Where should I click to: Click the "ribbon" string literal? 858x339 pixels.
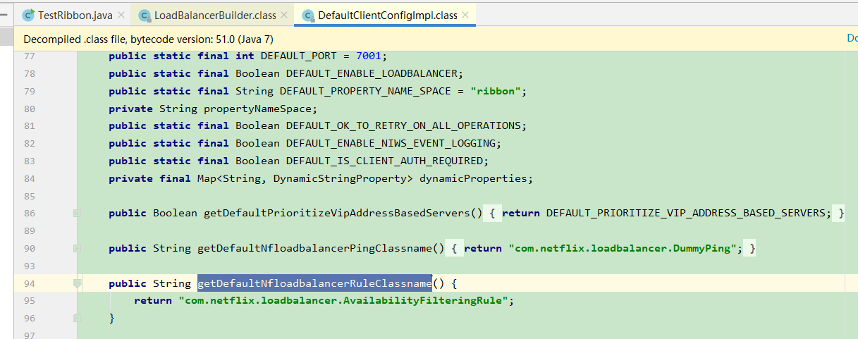pyautogui.click(x=496, y=91)
